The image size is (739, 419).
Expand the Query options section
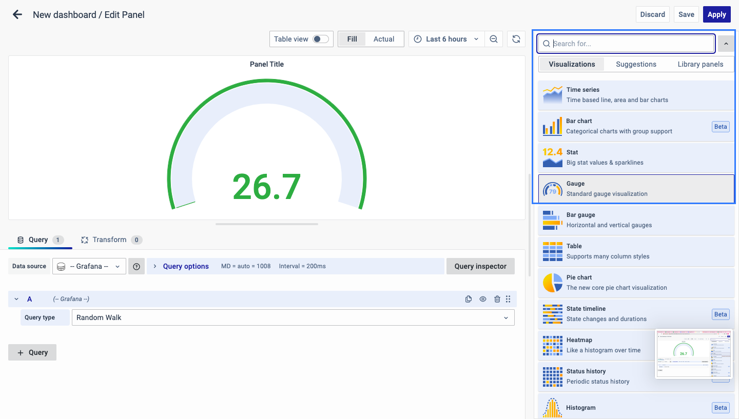[185, 266]
